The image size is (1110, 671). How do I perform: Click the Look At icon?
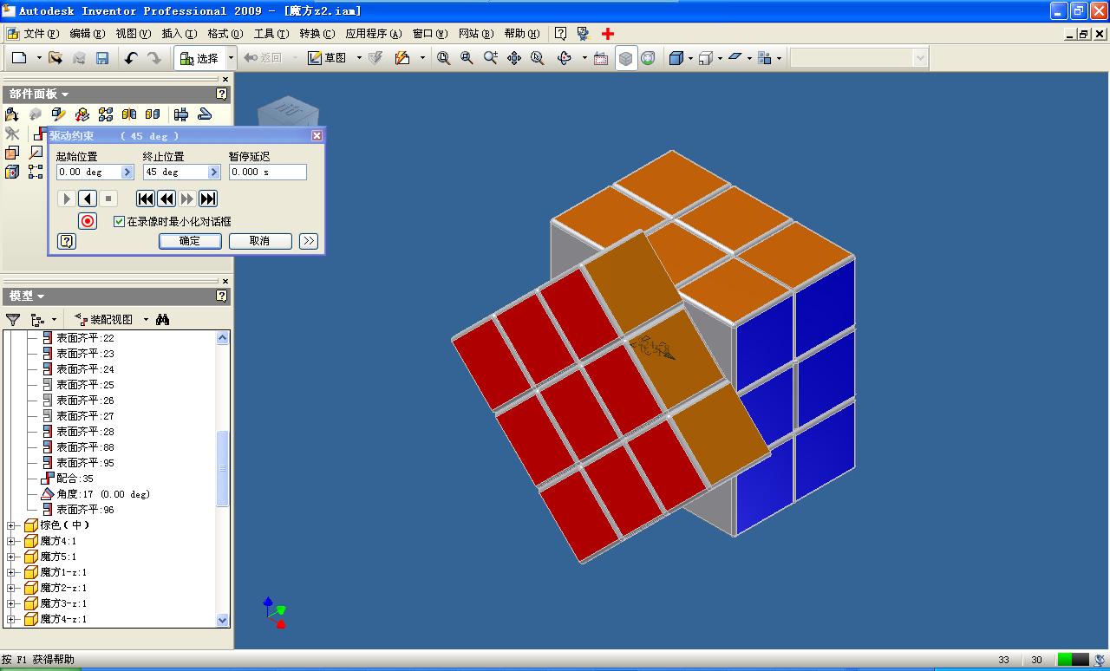coord(600,58)
